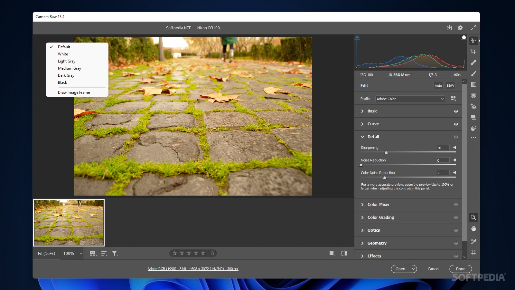515x290 pixels.
Task: Click the save image download icon
Action: pos(449,28)
